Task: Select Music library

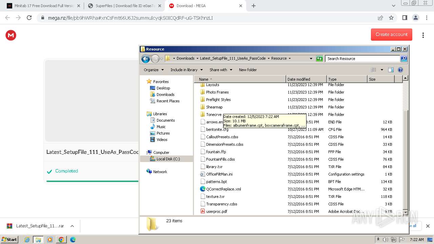Action: 161,127
